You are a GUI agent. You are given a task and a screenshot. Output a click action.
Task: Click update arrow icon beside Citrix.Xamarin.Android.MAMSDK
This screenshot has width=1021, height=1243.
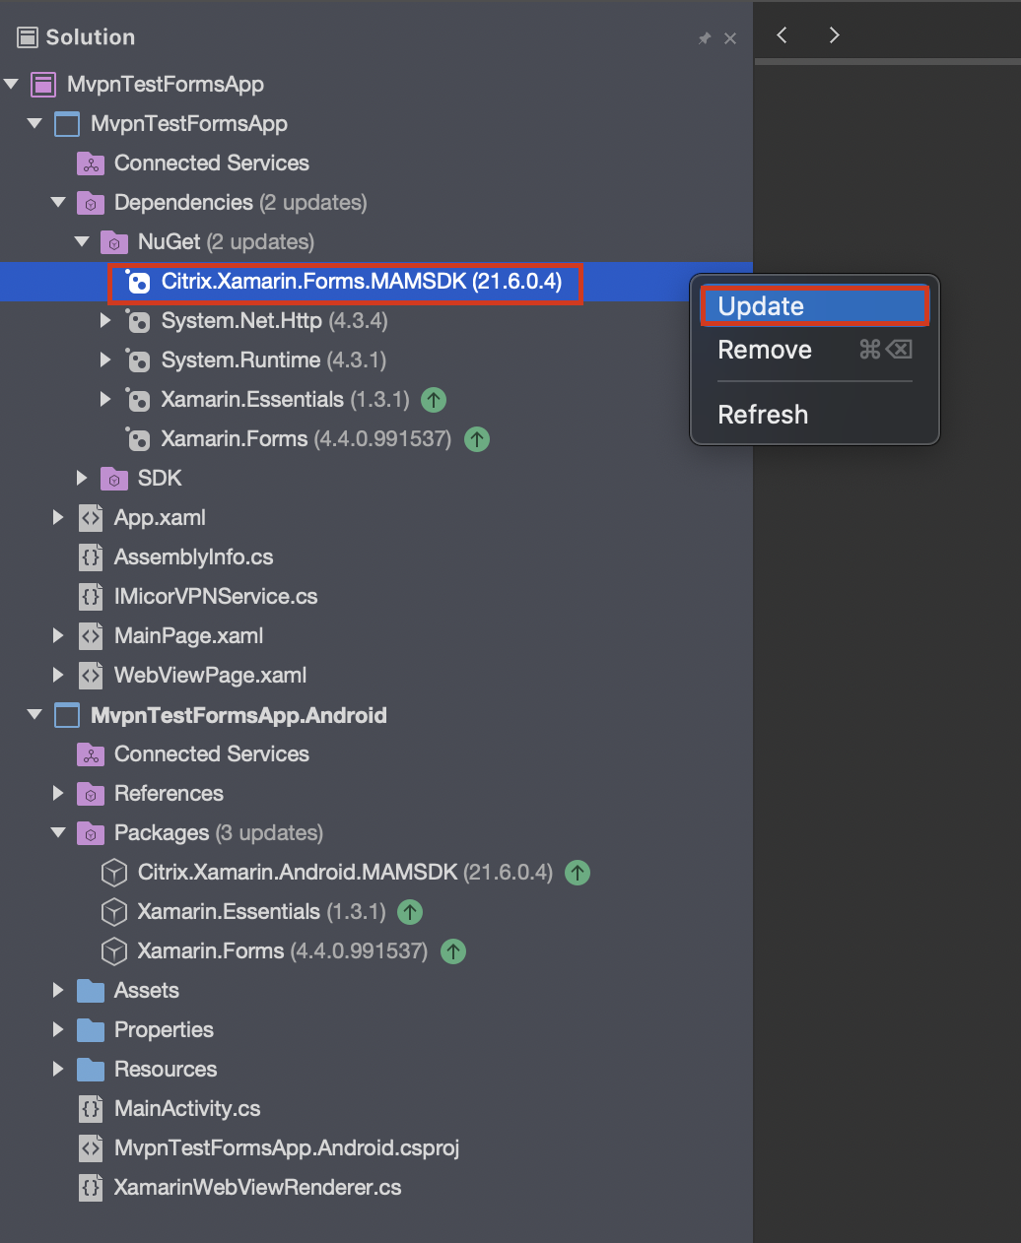click(x=578, y=873)
